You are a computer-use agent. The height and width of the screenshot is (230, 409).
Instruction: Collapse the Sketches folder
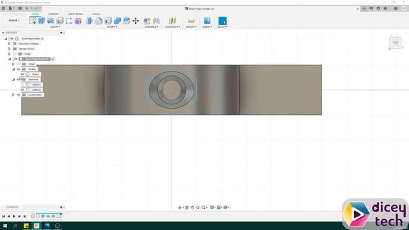(x=13, y=79)
